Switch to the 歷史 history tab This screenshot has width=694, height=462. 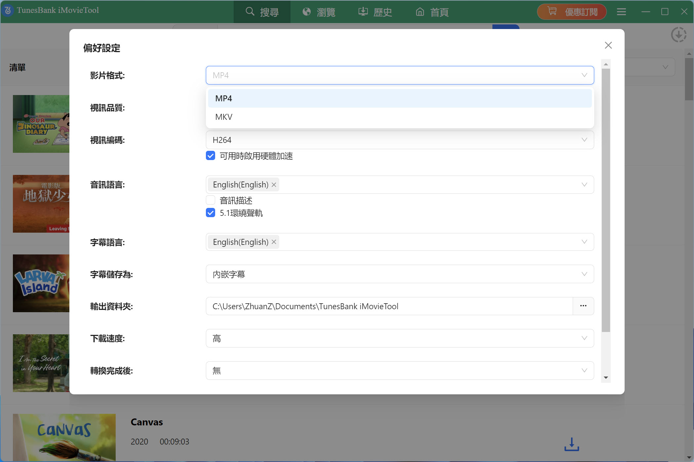coord(375,12)
